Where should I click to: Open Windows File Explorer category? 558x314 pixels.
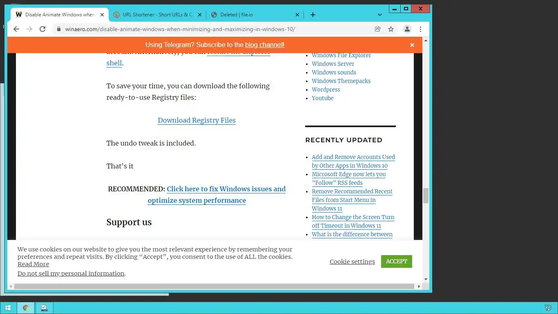[341, 55]
